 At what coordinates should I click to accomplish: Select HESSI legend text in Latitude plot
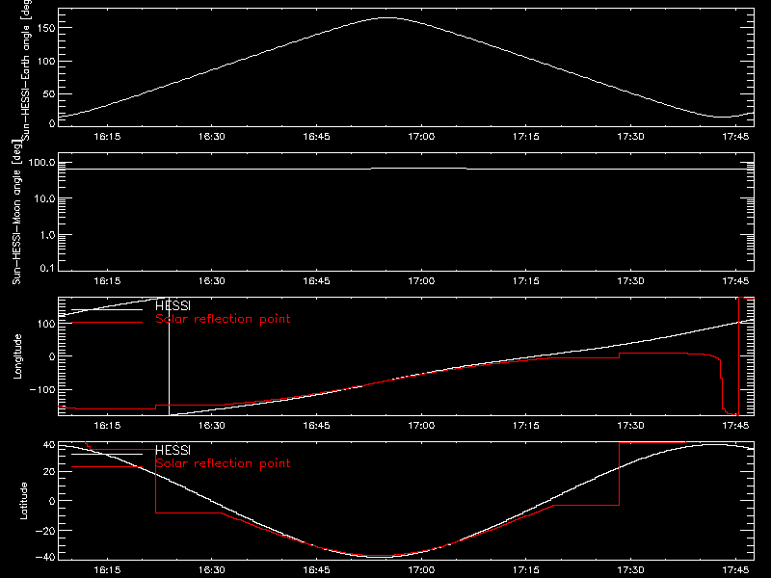[x=173, y=450]
